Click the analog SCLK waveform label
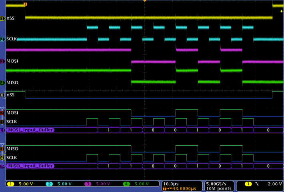Viewport: 284px width, 192px height. pyautogui.click(x=12, y=39)
